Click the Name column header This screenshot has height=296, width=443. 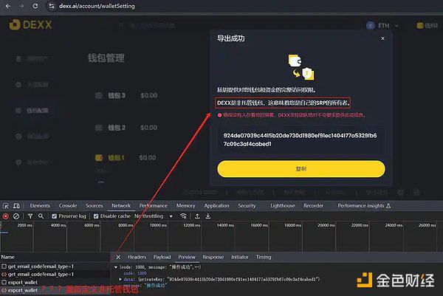click(55, 257)
